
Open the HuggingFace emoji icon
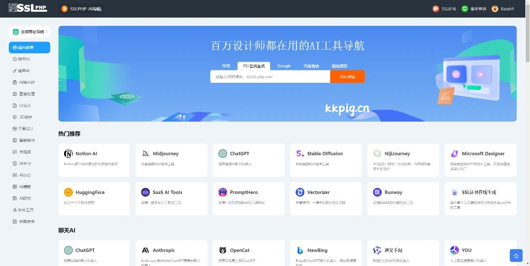[x=68, y=193]
